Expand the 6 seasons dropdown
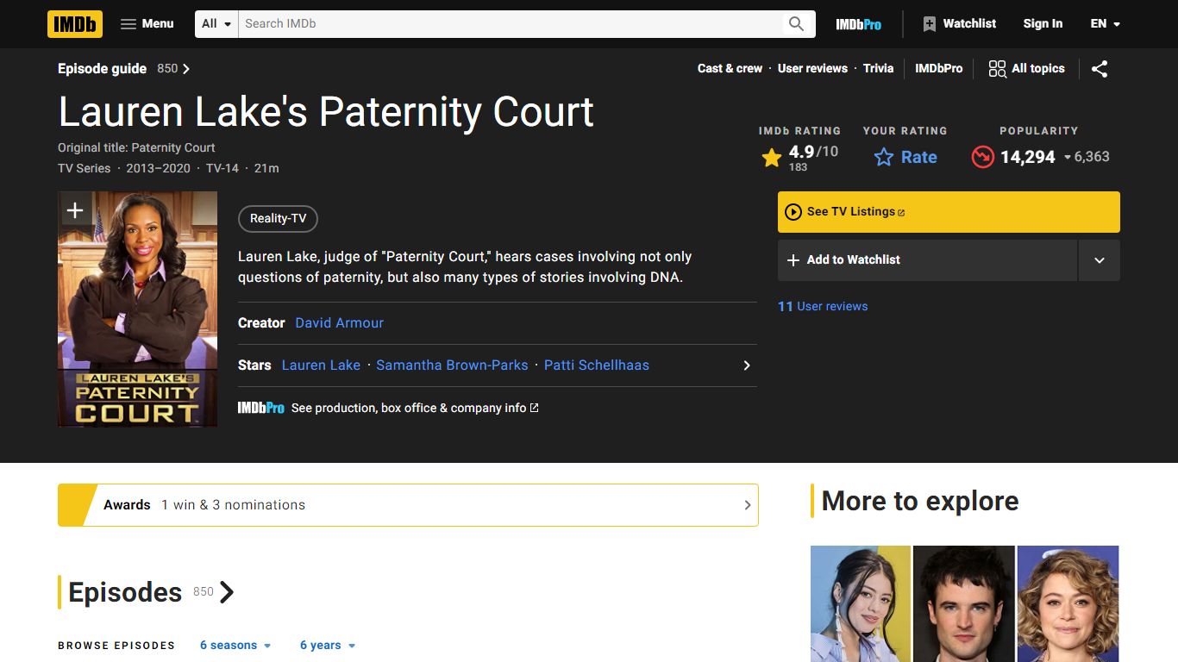1178x662 pixels. click(235, 646)
